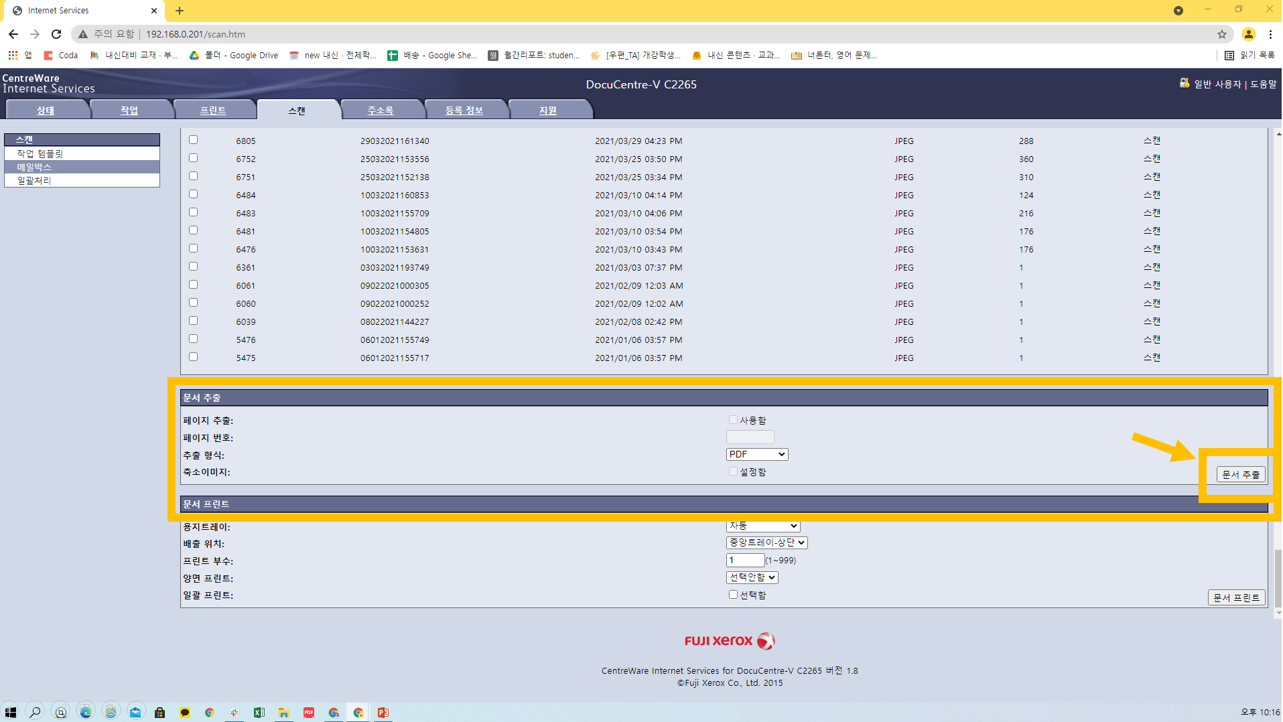Open KakaoTalk from the taskbar
Image resolution: width=1283 pixels, height=722 pixels.
pos(185,712)
